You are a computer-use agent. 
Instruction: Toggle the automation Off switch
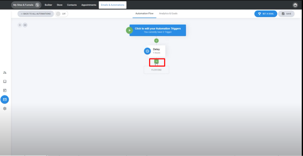61,14
